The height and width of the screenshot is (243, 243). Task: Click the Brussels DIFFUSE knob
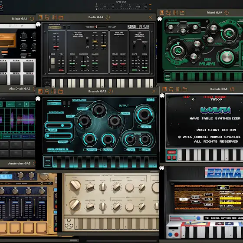tap(90, 139)
